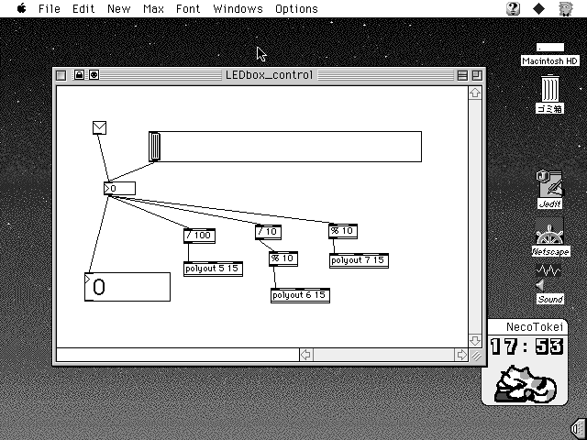587x440 pixels.
Task: Select the 'polyout 5 15' object
Action: point(213,269)
